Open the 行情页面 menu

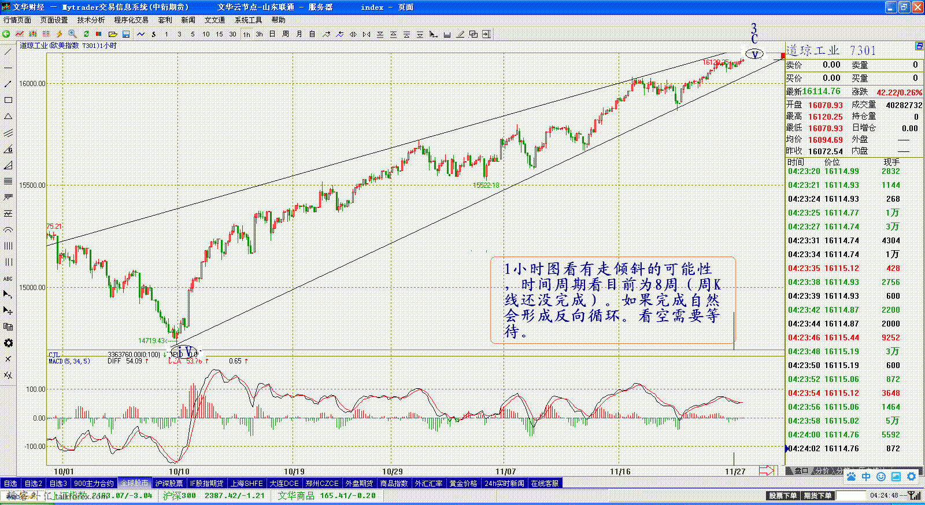tap(17, 20)
